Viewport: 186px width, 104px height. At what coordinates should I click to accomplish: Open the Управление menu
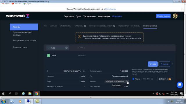90,16
